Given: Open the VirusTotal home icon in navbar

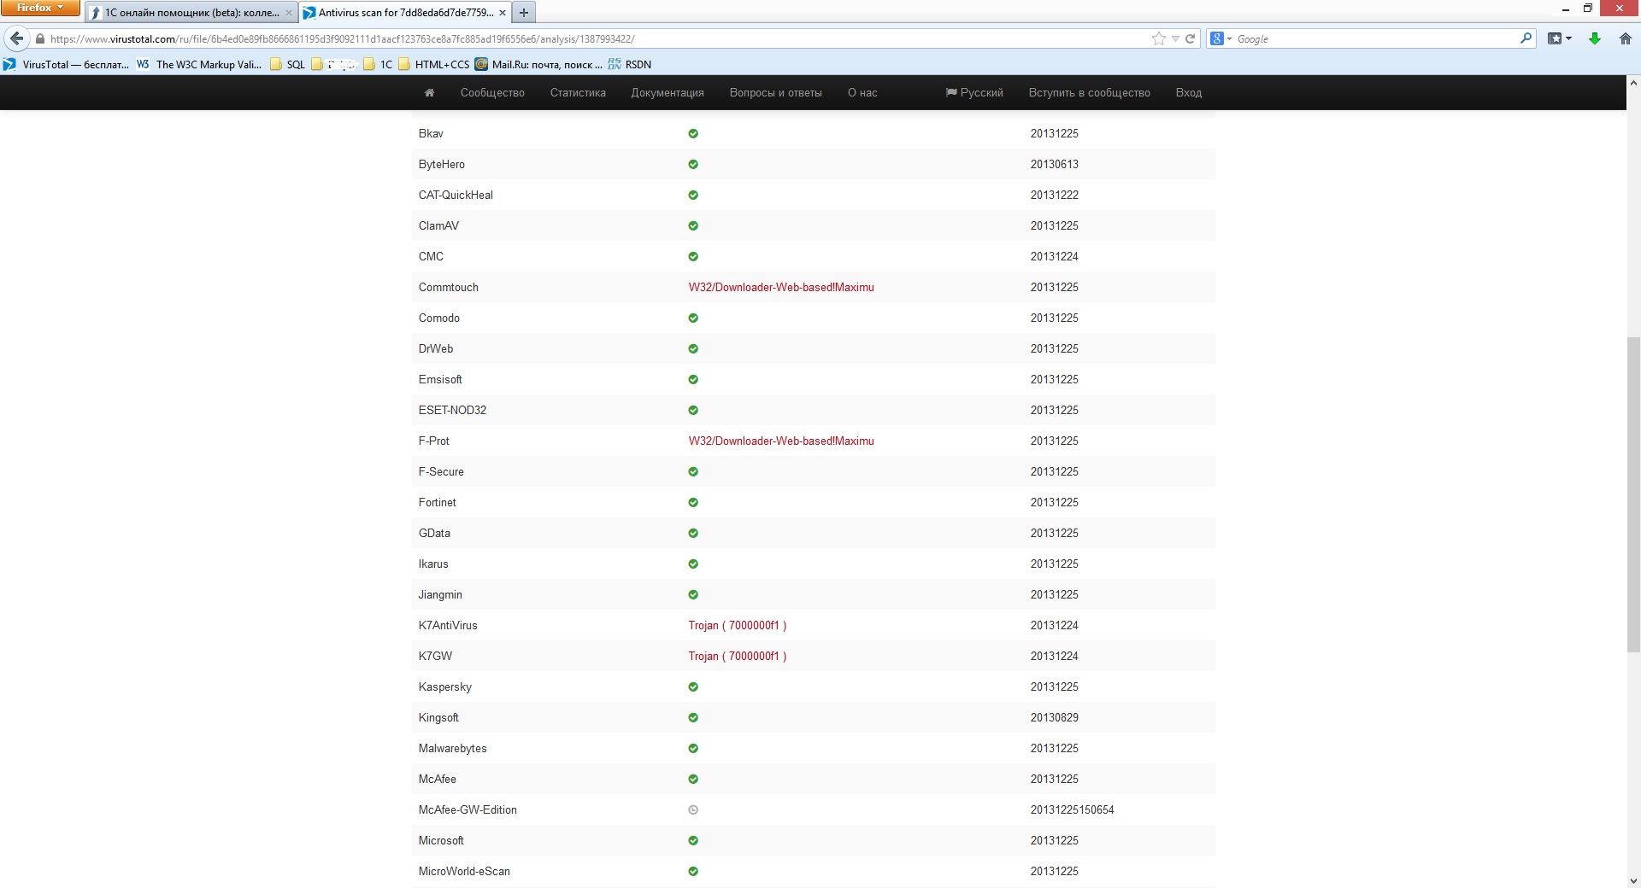Looking at the screenshot, I should coord(429,92).
